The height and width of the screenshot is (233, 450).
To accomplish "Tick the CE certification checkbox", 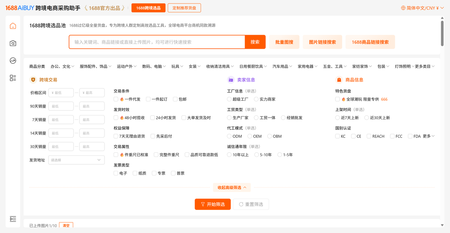I will (353, 136).
